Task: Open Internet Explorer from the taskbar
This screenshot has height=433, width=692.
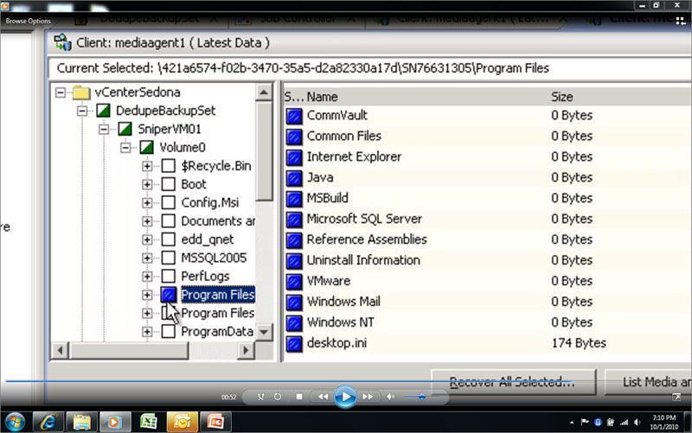Action: click(x=48, y=422)
